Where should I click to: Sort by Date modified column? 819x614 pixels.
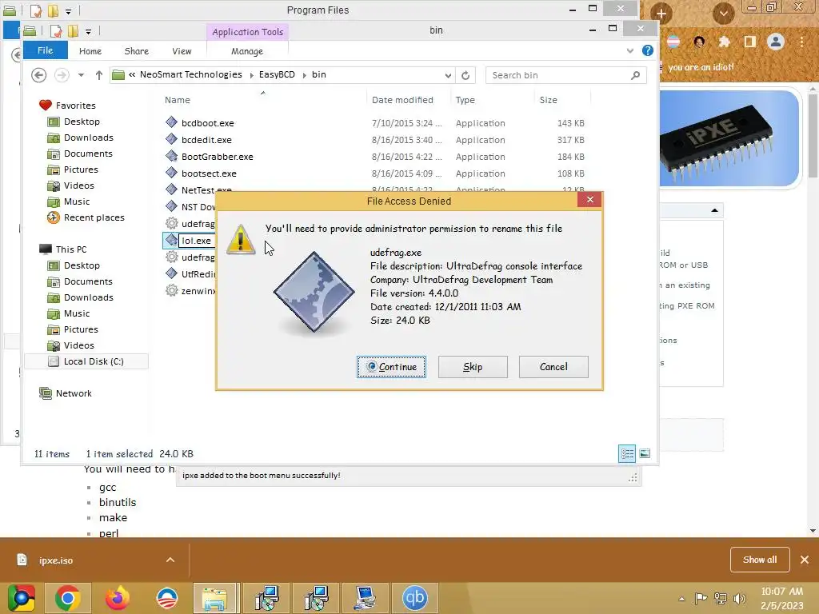[402, 100]
